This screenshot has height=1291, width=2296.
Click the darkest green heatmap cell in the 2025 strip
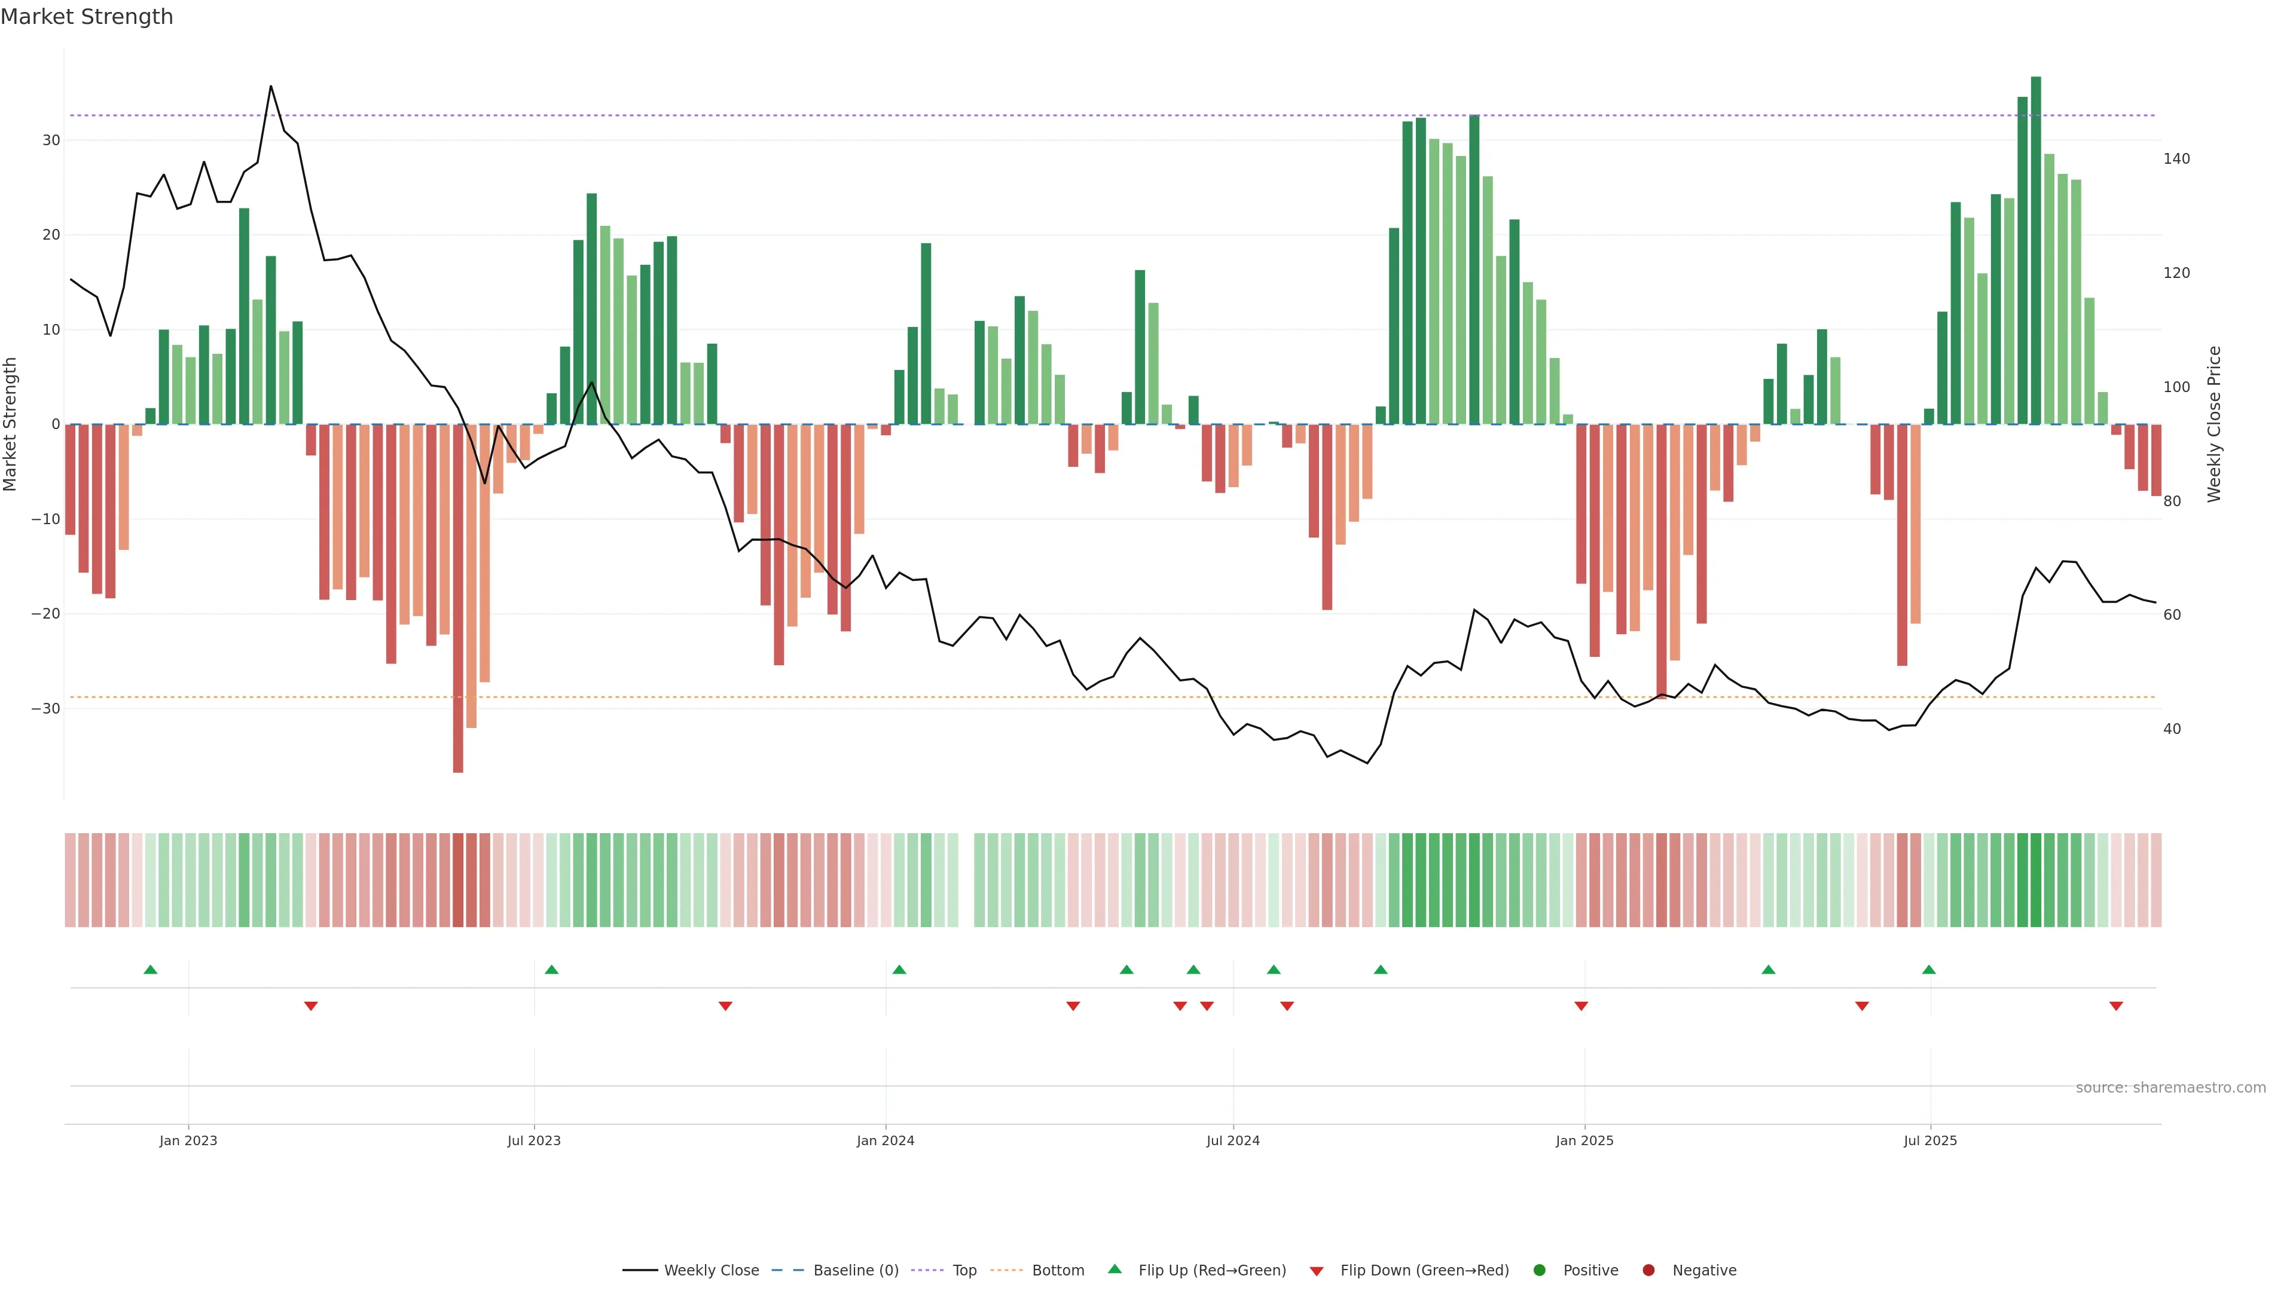(x=2036, y=879)
